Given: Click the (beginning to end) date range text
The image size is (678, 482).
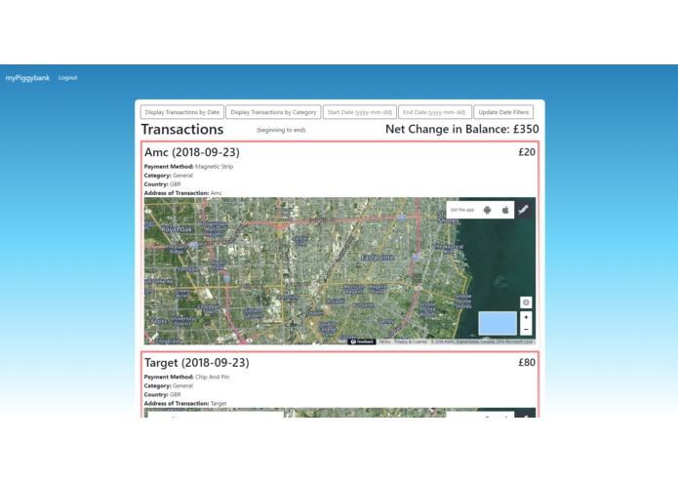Looking at the screenshot, I should coord(281,130).
